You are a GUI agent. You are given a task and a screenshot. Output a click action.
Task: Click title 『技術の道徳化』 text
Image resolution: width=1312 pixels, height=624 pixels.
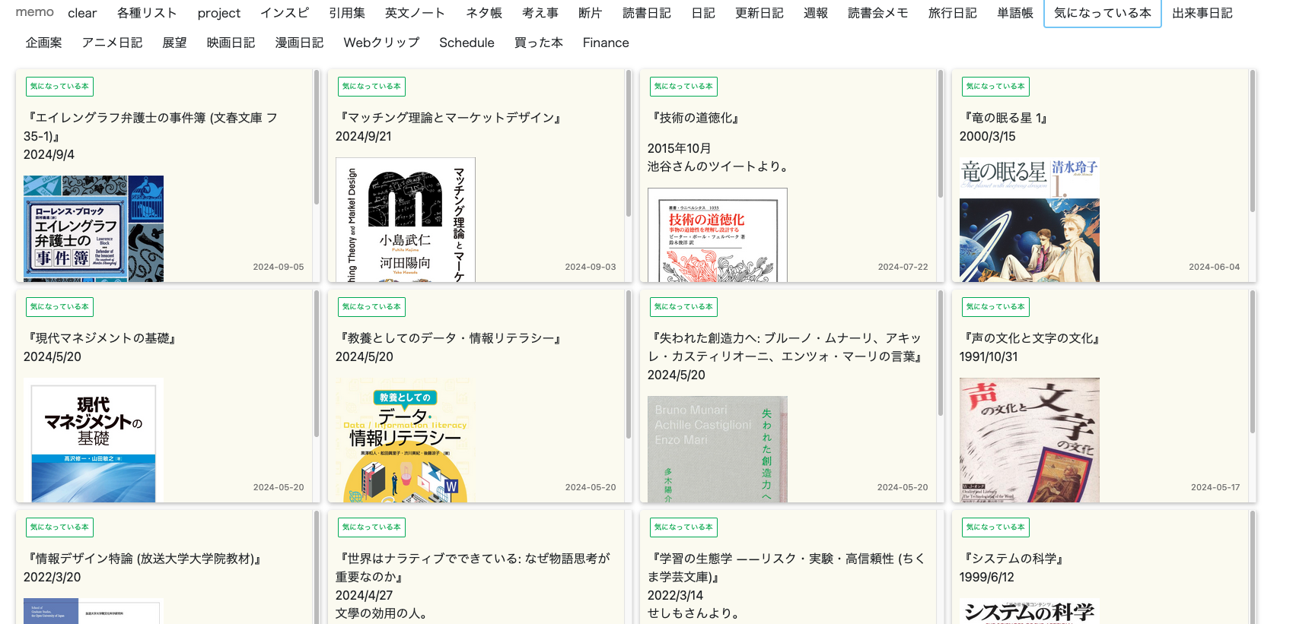click(x=696, y=118)
